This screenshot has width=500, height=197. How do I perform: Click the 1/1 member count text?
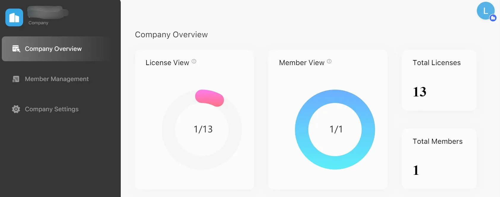[336, 129]
